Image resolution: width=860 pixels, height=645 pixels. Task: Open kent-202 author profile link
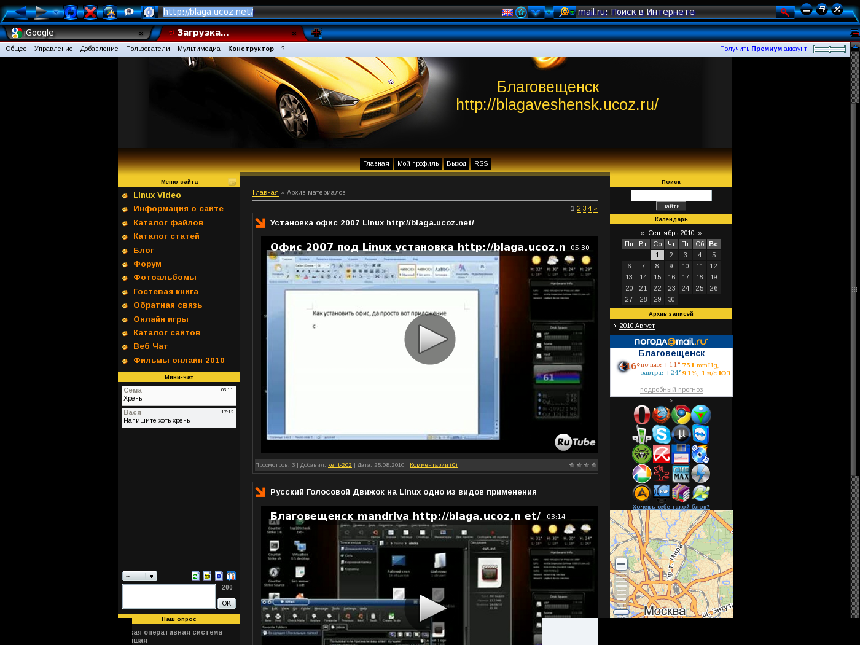(340, 465)
